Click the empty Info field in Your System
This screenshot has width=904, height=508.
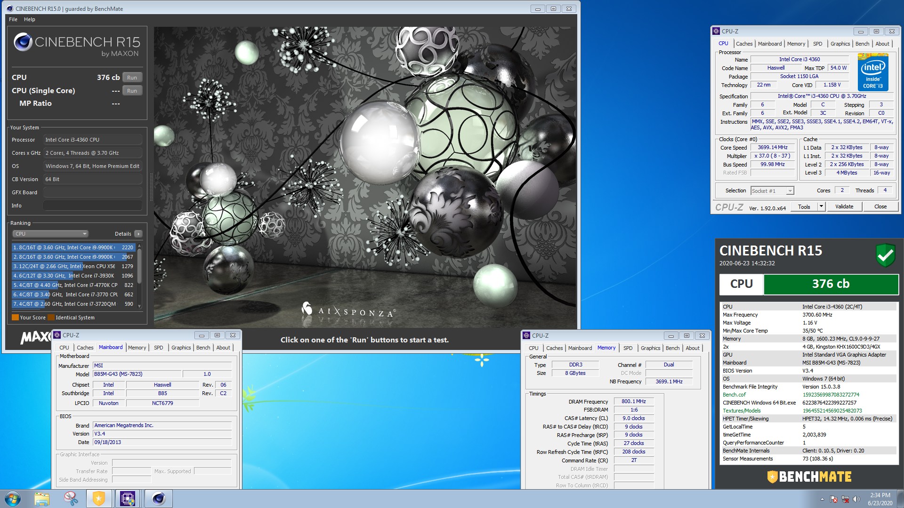(x=92, y=206)
